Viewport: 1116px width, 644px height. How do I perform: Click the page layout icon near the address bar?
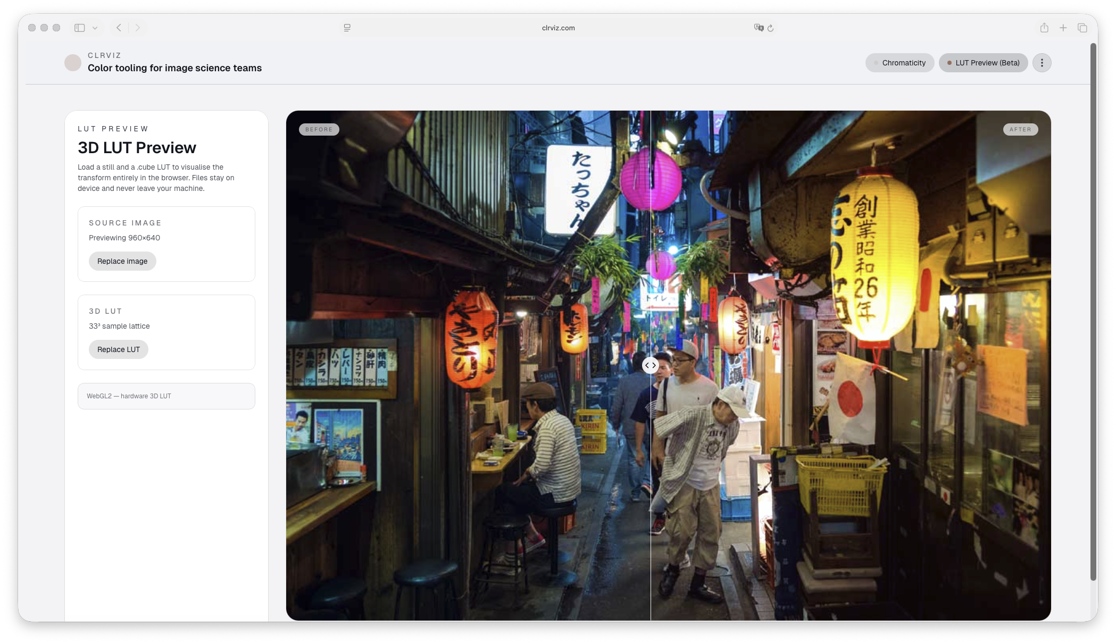point(347,28)
